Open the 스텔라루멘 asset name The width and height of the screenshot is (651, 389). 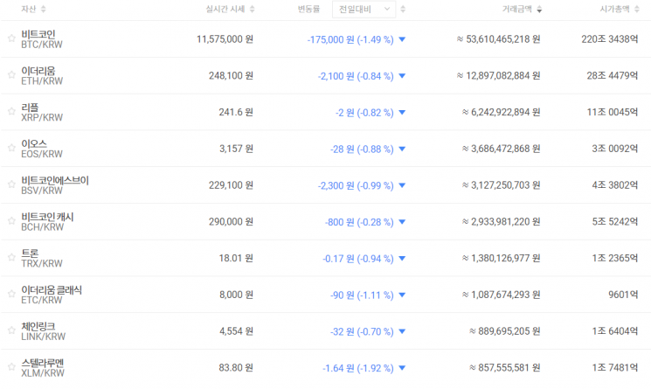tap(42, 364)
